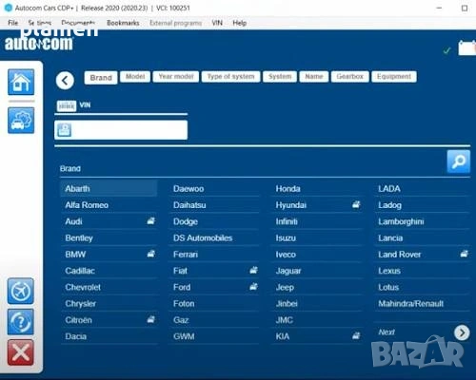Screen dimensions: 476x380
Task: Open the Bookmarks menu
Action: click(x=123, y=23)
